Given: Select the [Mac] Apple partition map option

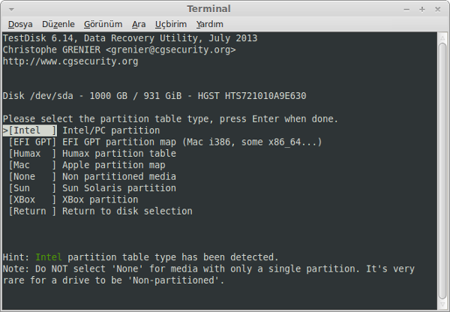Looking at the screenshot, I should click(x=87, y=165).
